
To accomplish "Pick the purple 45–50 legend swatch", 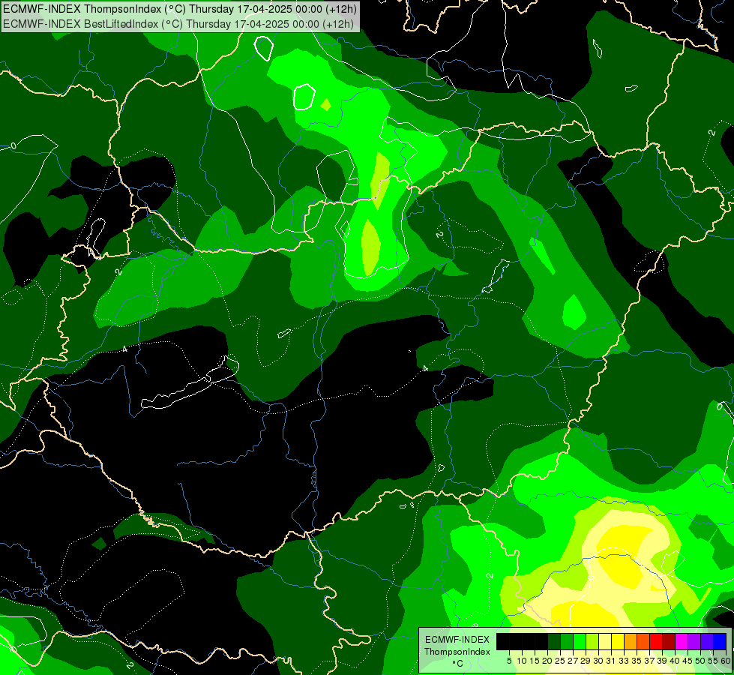I will [x=694, y=641].
